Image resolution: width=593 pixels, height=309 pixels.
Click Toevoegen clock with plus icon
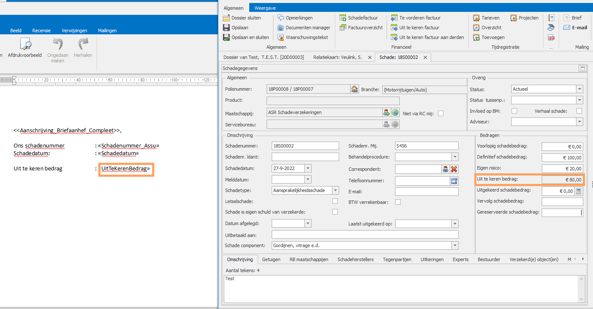coord(476,37)
